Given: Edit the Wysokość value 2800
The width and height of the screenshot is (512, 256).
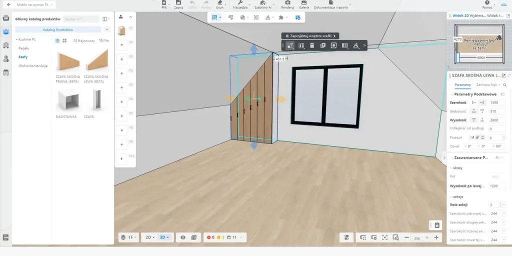Looking at the screenshot, I should [497, 120].
